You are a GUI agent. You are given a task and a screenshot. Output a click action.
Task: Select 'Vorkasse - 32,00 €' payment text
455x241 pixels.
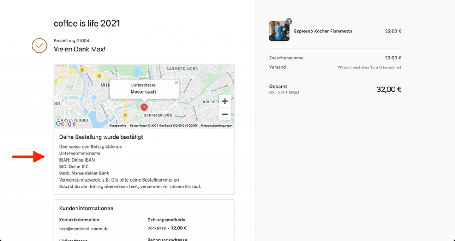tap(167, 228)
